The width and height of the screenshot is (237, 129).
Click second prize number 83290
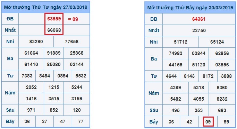point(36,42)
